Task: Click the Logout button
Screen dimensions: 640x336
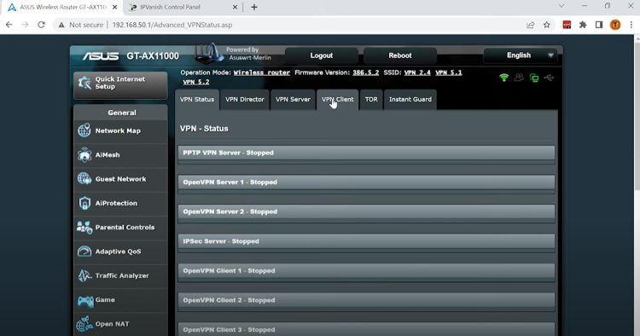Action: point(322,55)
